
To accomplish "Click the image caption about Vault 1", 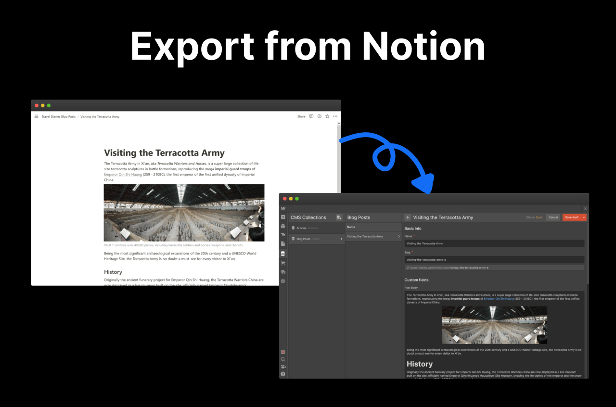I will click(173, 245).
